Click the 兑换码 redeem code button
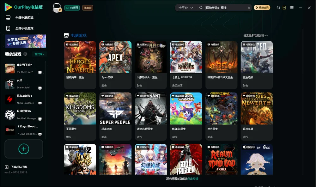This screenshot has width=316, height=187. 72,8
